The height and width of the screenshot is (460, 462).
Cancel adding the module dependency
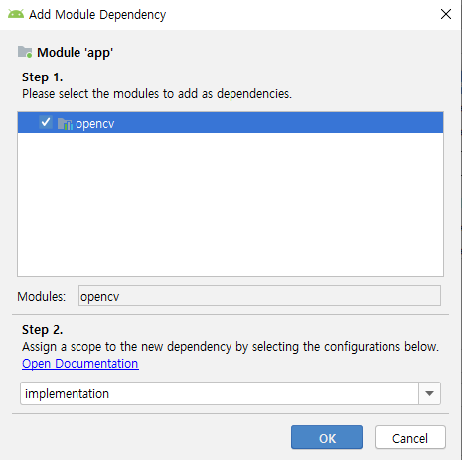click(410, 437)
